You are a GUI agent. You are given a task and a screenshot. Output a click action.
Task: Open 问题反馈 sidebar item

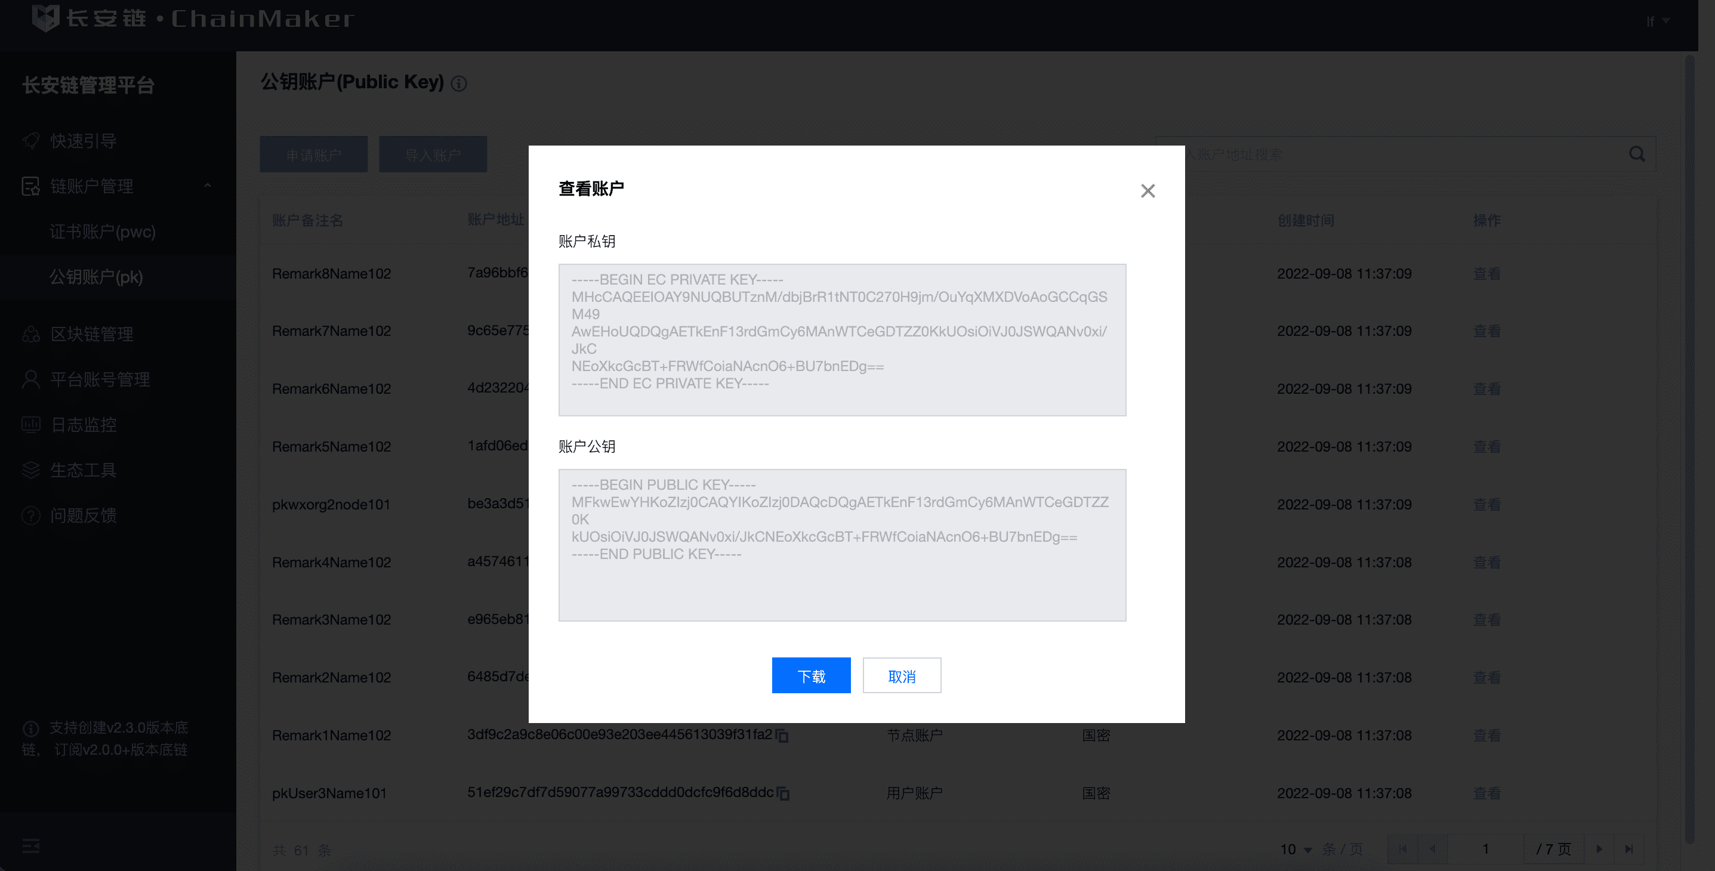(x=83, y=515)
